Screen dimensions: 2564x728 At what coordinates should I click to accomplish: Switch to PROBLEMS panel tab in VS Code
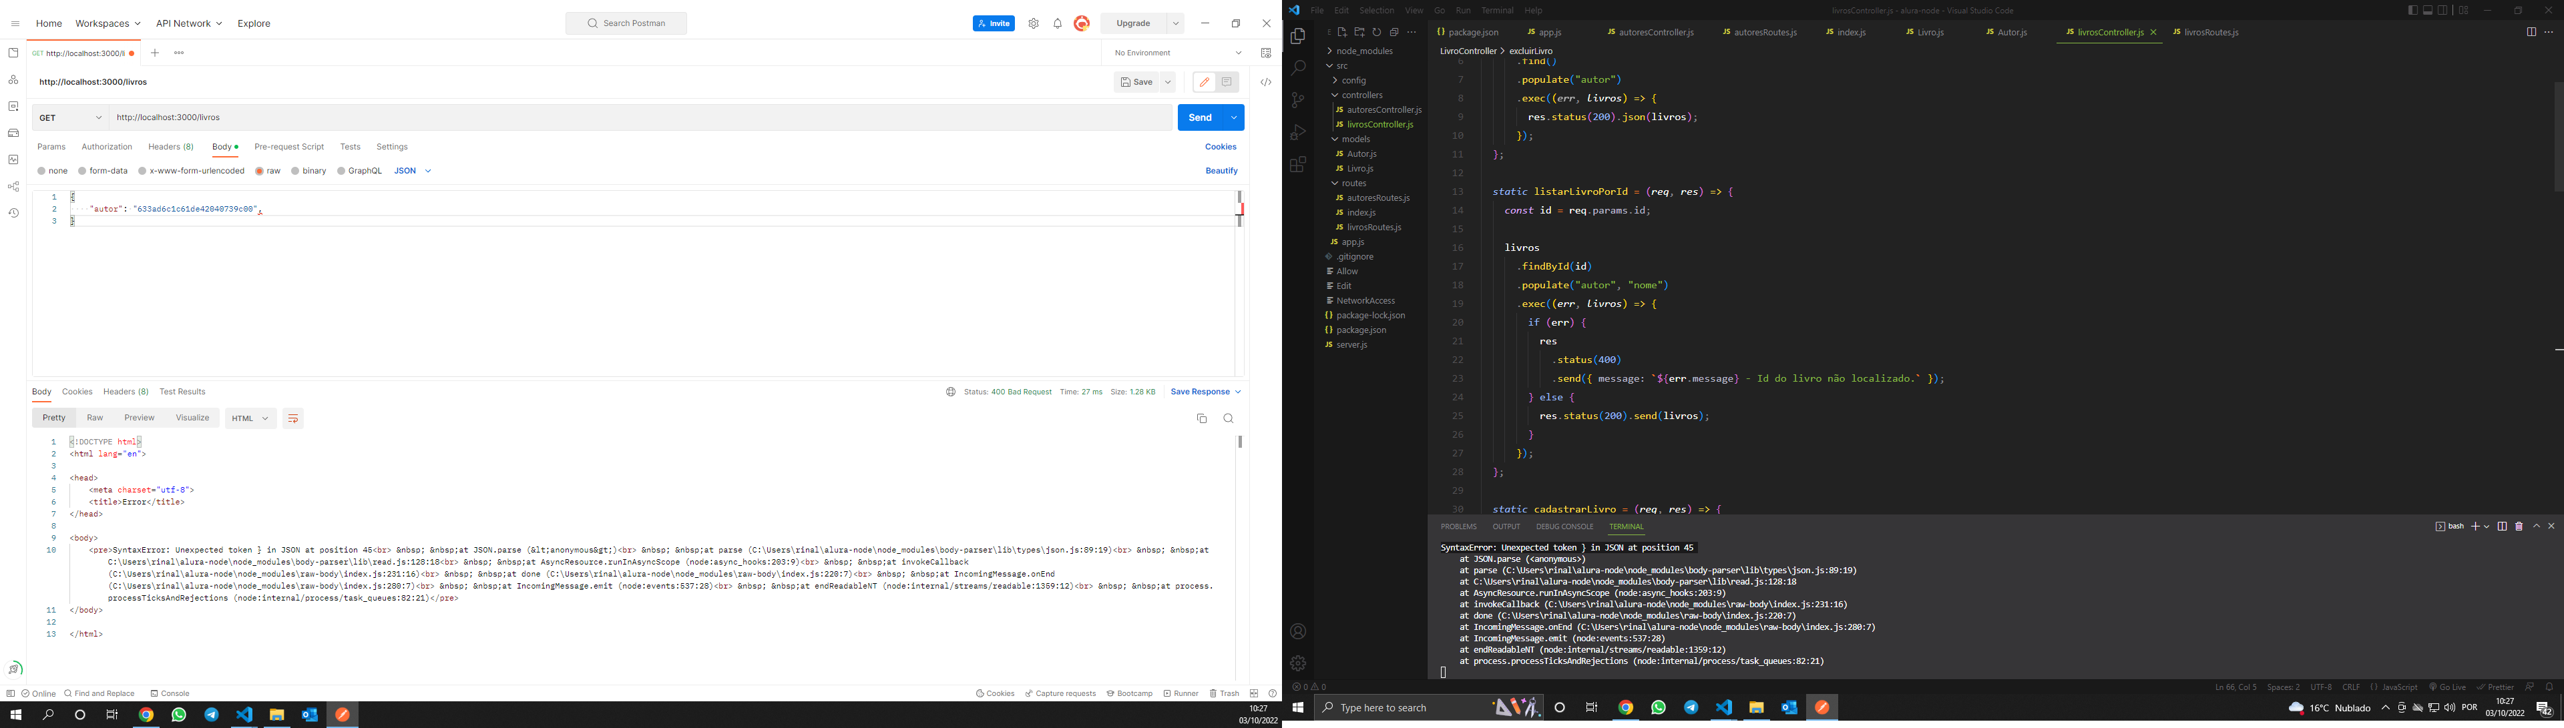(1458, 527)
